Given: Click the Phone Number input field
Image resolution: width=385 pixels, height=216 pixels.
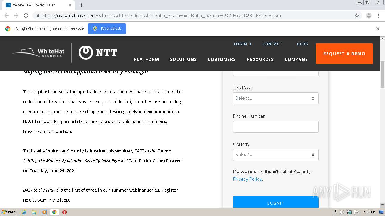Looking at the screenshot, I should (x=276, y=127).
